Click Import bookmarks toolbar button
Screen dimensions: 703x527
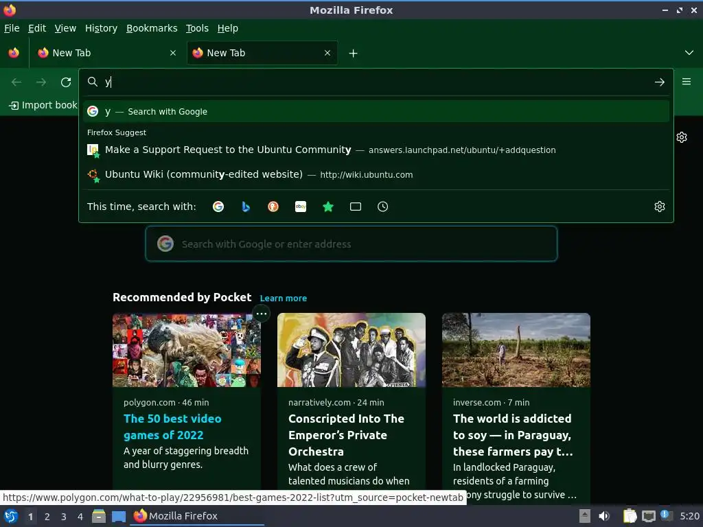tap(43, 105)
